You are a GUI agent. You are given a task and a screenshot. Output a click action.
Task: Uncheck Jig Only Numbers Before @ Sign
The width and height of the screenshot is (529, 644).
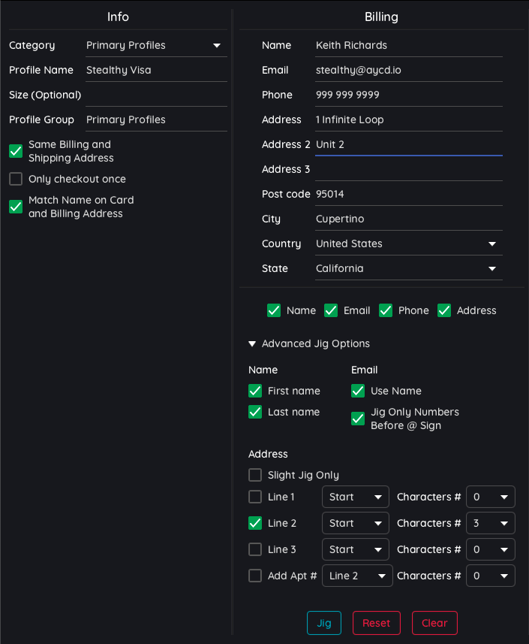(358, 419)
